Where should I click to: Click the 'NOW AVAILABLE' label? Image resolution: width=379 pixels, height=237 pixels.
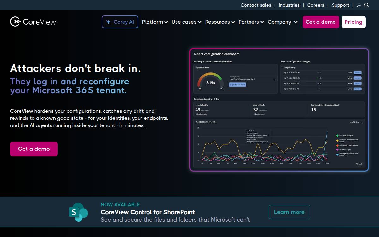point(120,204)
